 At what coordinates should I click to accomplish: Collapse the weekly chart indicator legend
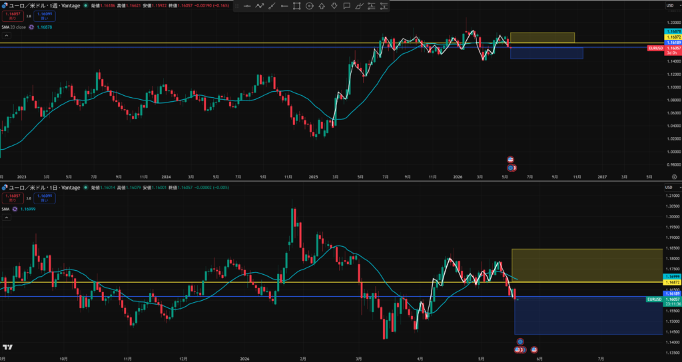7,36
